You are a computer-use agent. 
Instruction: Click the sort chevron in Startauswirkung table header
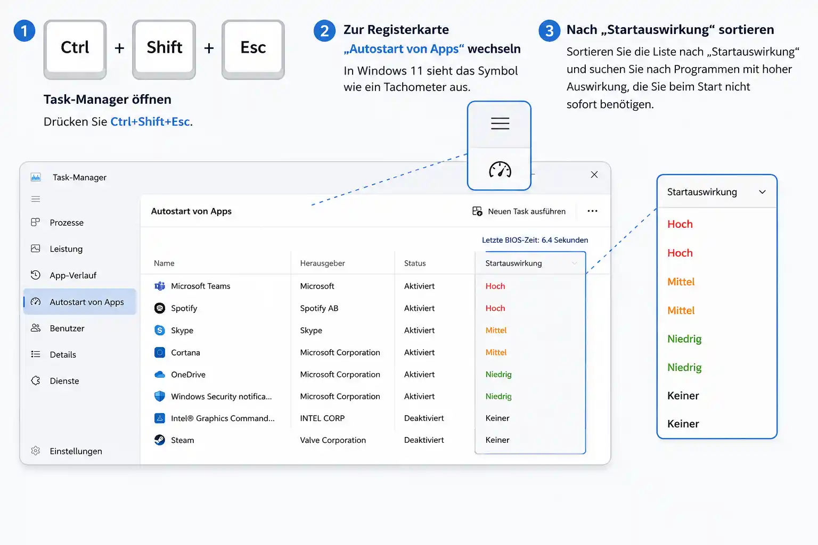pos(574,263)
